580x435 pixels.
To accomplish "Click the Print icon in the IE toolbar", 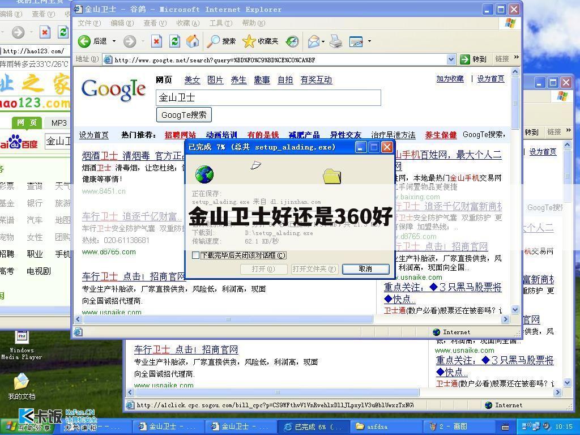I will pyautogui.click(x=336, y=41).
